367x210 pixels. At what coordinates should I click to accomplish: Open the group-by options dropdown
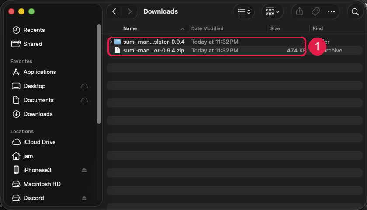273,11
